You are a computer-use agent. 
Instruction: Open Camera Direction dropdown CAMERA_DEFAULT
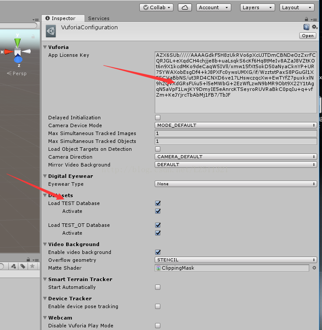pos(236,157)
